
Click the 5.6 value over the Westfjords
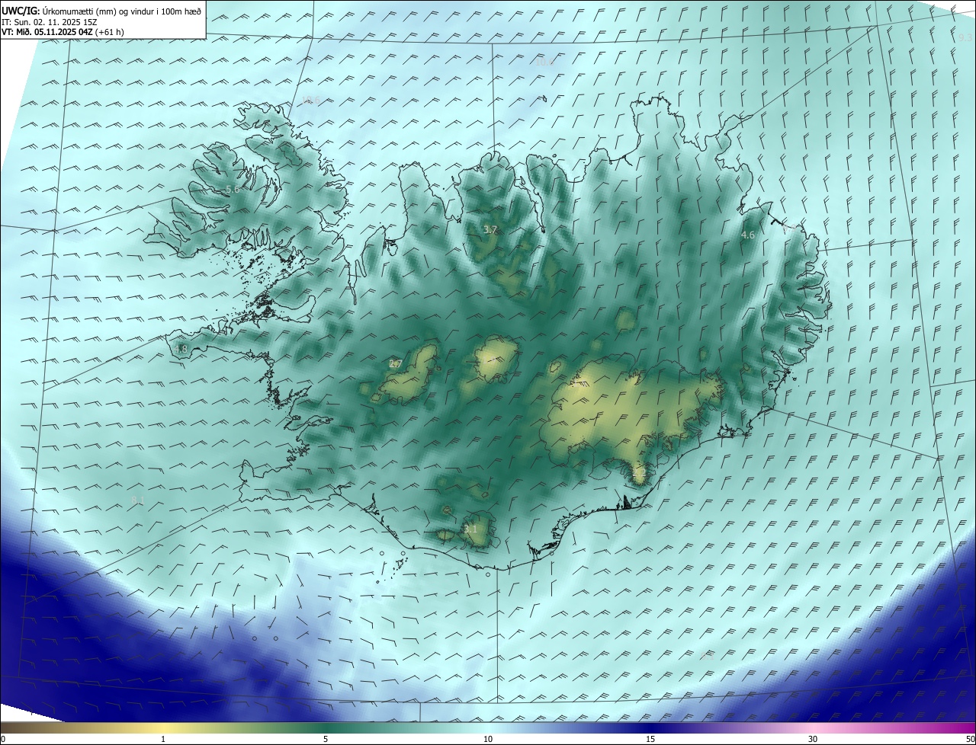[233, 189]
